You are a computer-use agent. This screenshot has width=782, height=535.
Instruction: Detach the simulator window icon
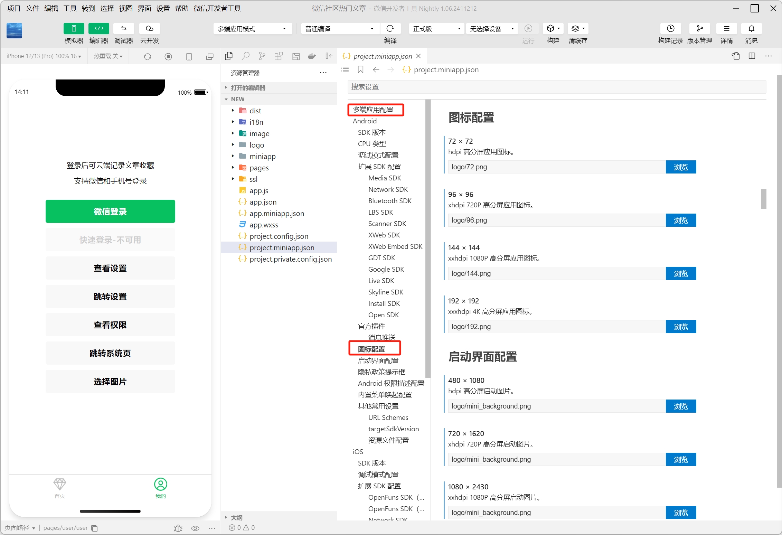[209, 57]
